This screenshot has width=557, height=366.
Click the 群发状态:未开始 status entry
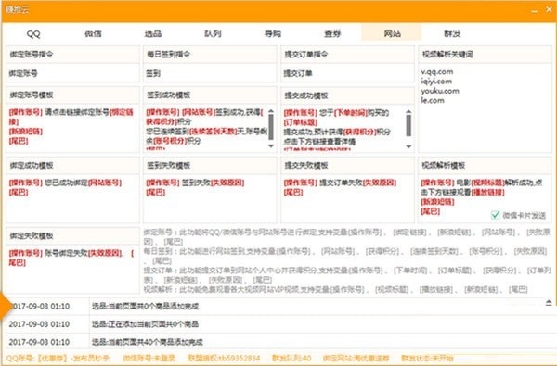pos(427,359)
